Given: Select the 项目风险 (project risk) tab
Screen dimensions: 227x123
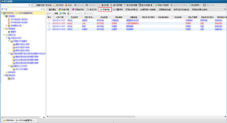Looking at the screenshot, I should point(105,10).
